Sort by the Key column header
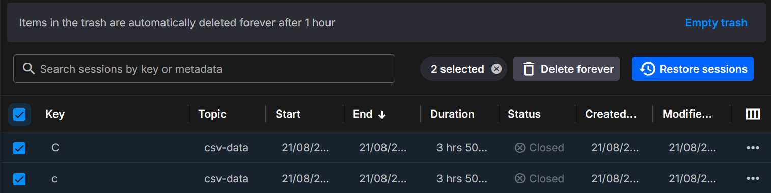 55,114
